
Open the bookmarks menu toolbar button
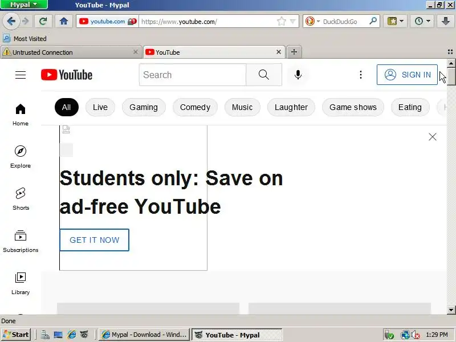coord(396,21)
